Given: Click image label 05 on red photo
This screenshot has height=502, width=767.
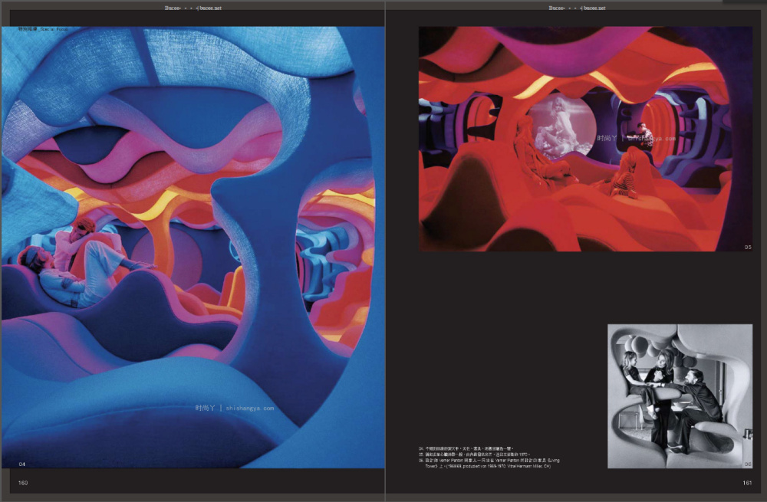Looking at the screenshot, I should point(748,246).
